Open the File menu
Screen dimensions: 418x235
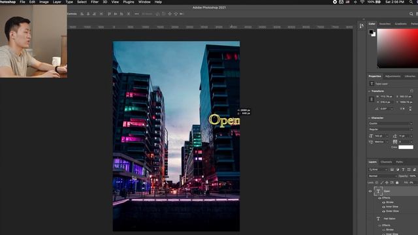(x=22, y=2)
